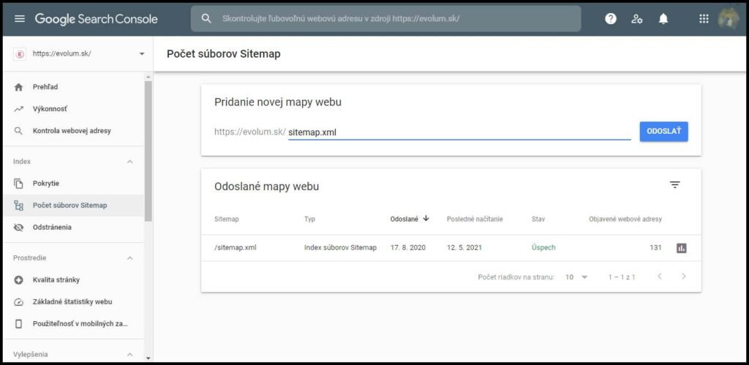Image resolution: width=749 pixels, height=365 pixels.
Task: Click the Typ column header
Action: (309, 219)
